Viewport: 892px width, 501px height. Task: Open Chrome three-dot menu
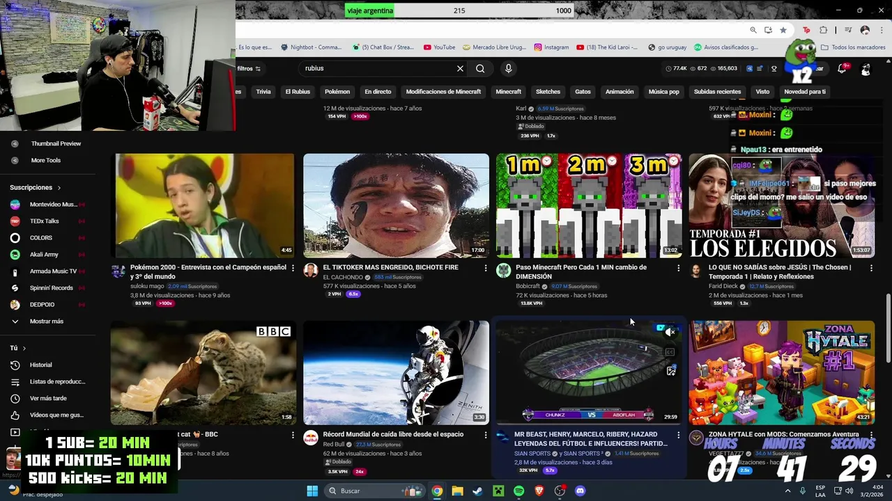click(x=880, y=30)
